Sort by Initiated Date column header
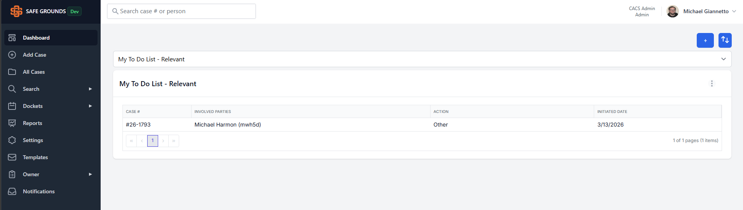The height and width of the screenshot is (210, 743). (612, 111)
